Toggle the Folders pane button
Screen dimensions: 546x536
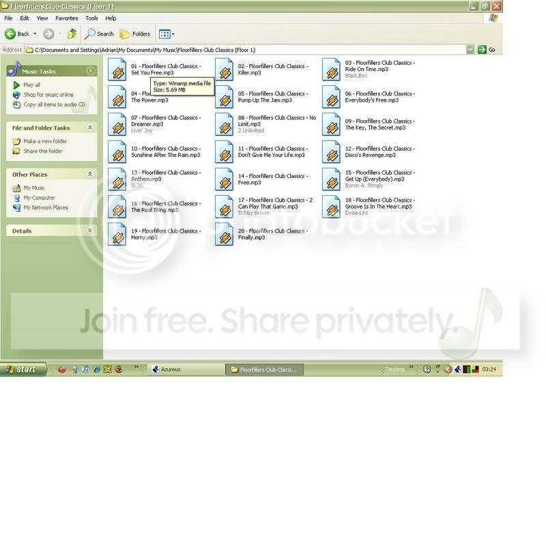135,33
